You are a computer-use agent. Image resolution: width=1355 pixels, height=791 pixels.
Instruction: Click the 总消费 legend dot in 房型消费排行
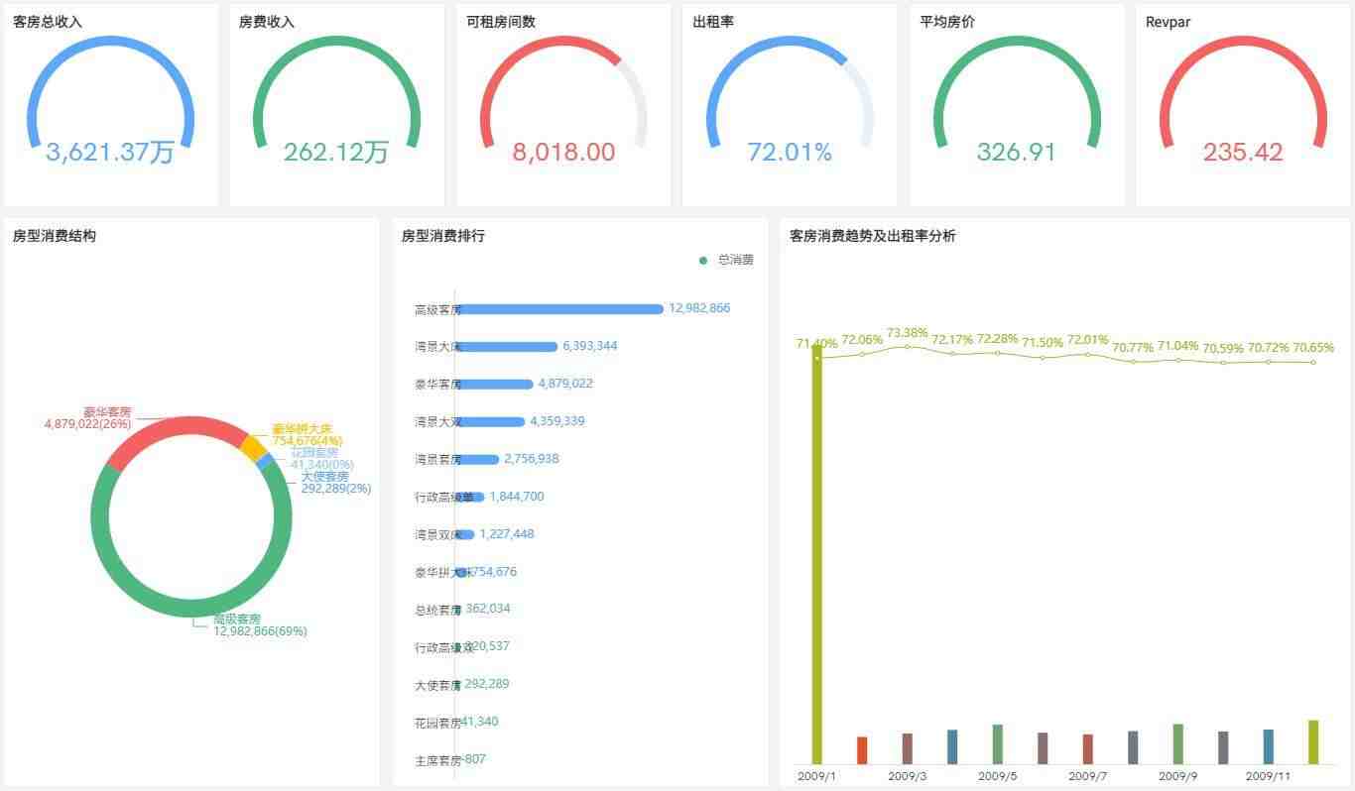(x=703, y=261)
